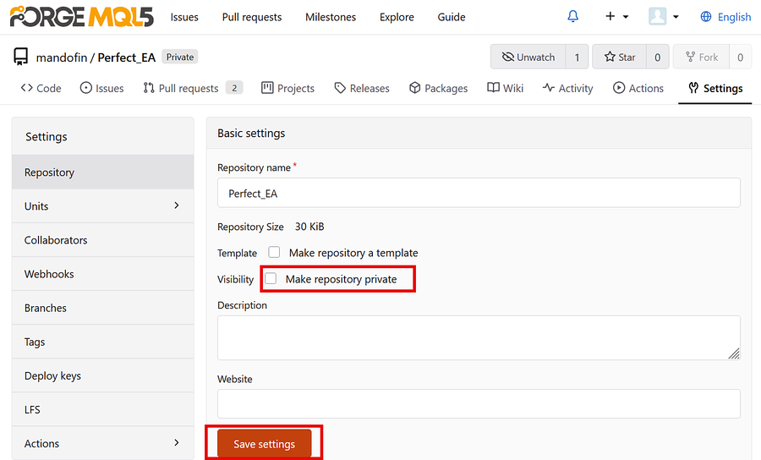Click the Save settings button
This screenshot has width=761, height=460.
point(264,443)
